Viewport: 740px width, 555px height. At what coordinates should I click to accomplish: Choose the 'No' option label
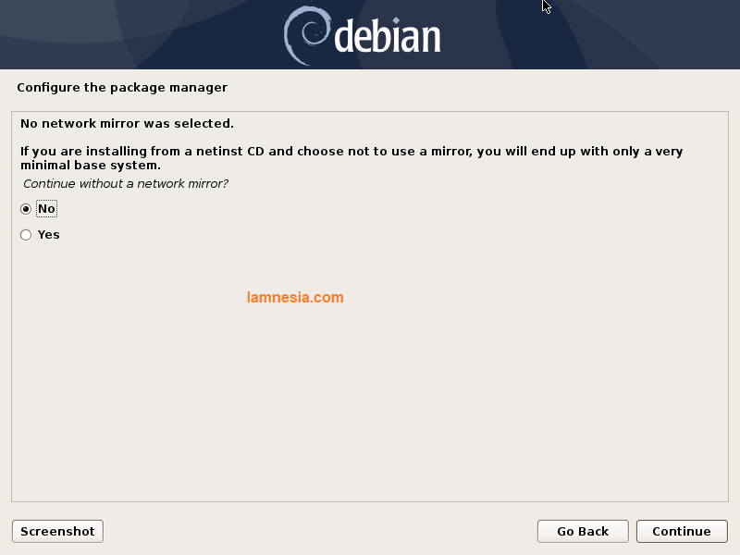point(46,209)
